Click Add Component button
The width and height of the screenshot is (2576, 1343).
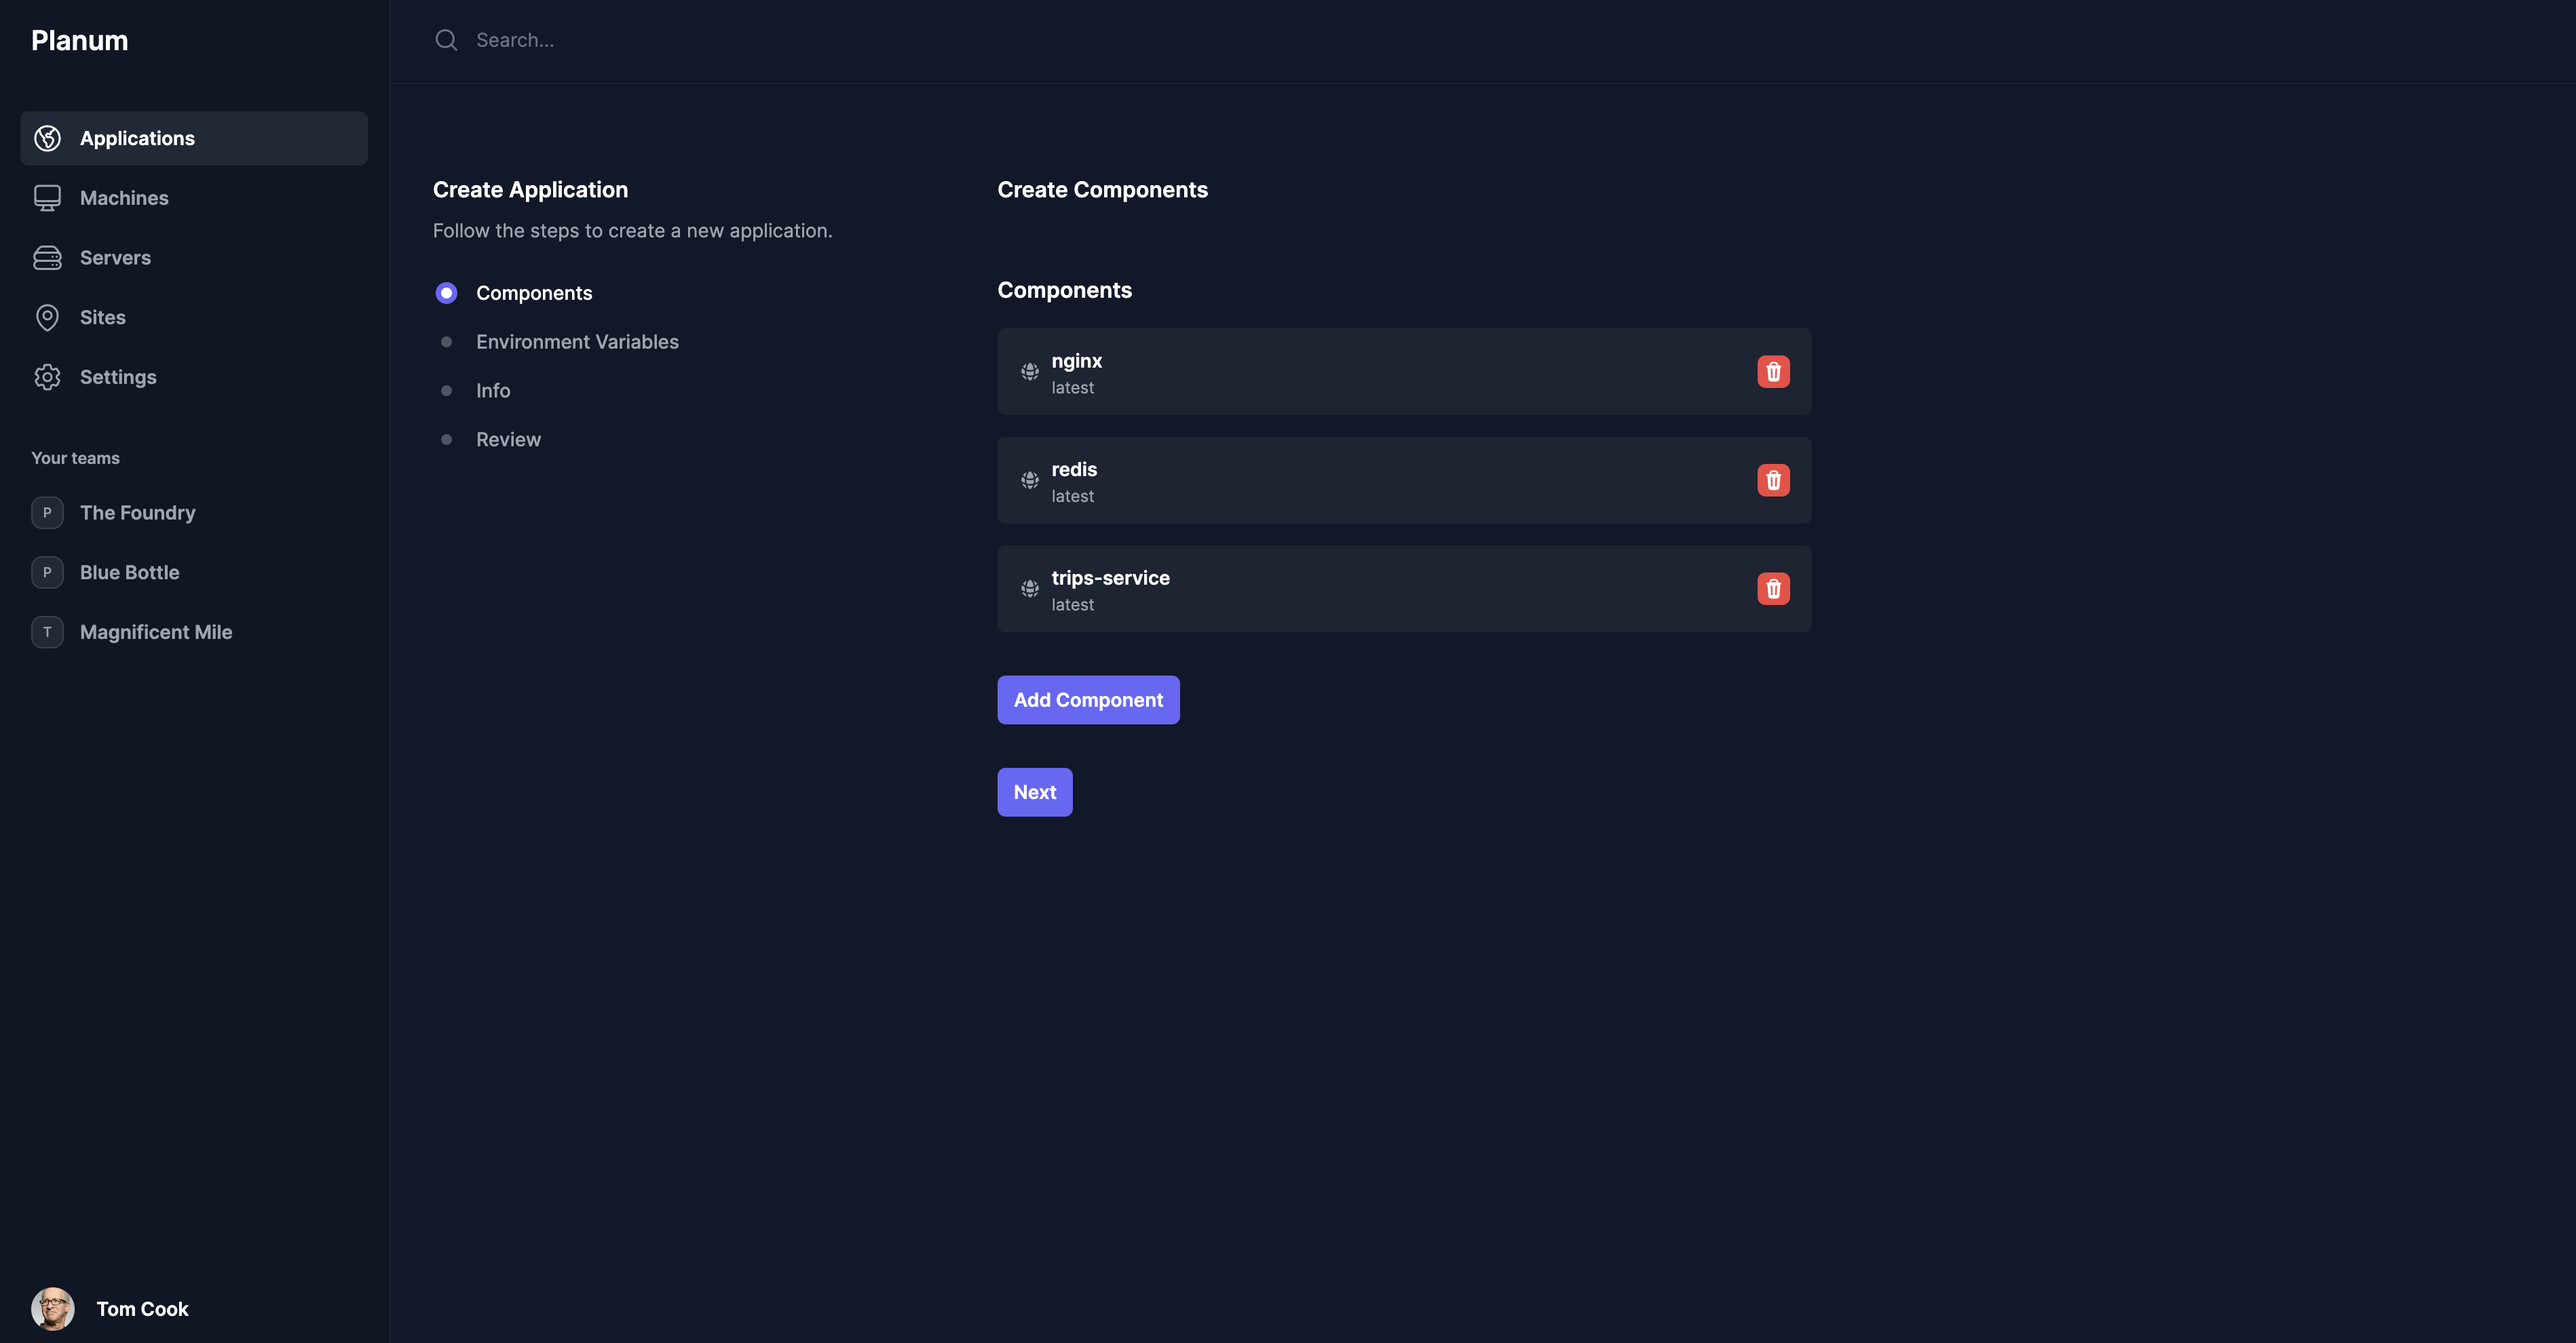tap(1088, 701)
